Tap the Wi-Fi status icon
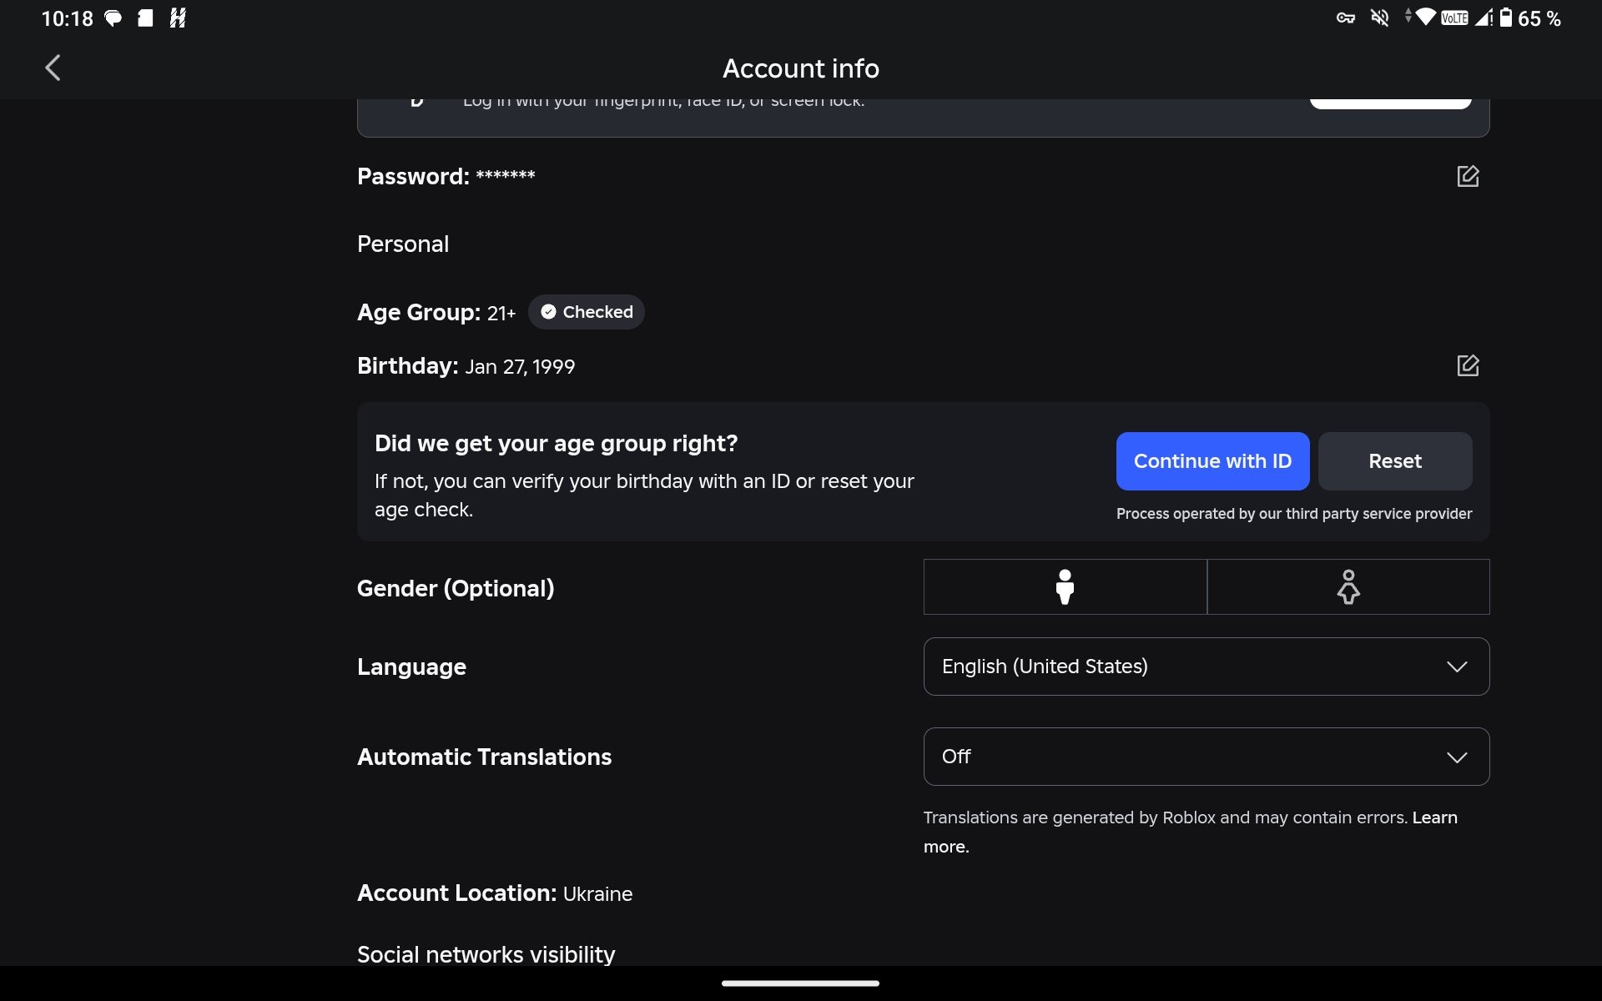This screenshot has height=1001, width=1602. coord(1424,17)
